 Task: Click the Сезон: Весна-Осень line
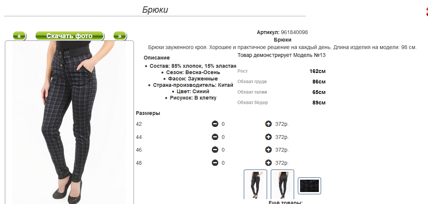(193, 73)
